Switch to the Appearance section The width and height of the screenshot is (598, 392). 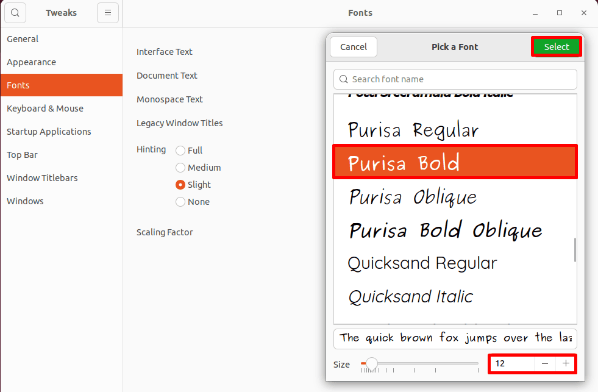click(32, 62)
